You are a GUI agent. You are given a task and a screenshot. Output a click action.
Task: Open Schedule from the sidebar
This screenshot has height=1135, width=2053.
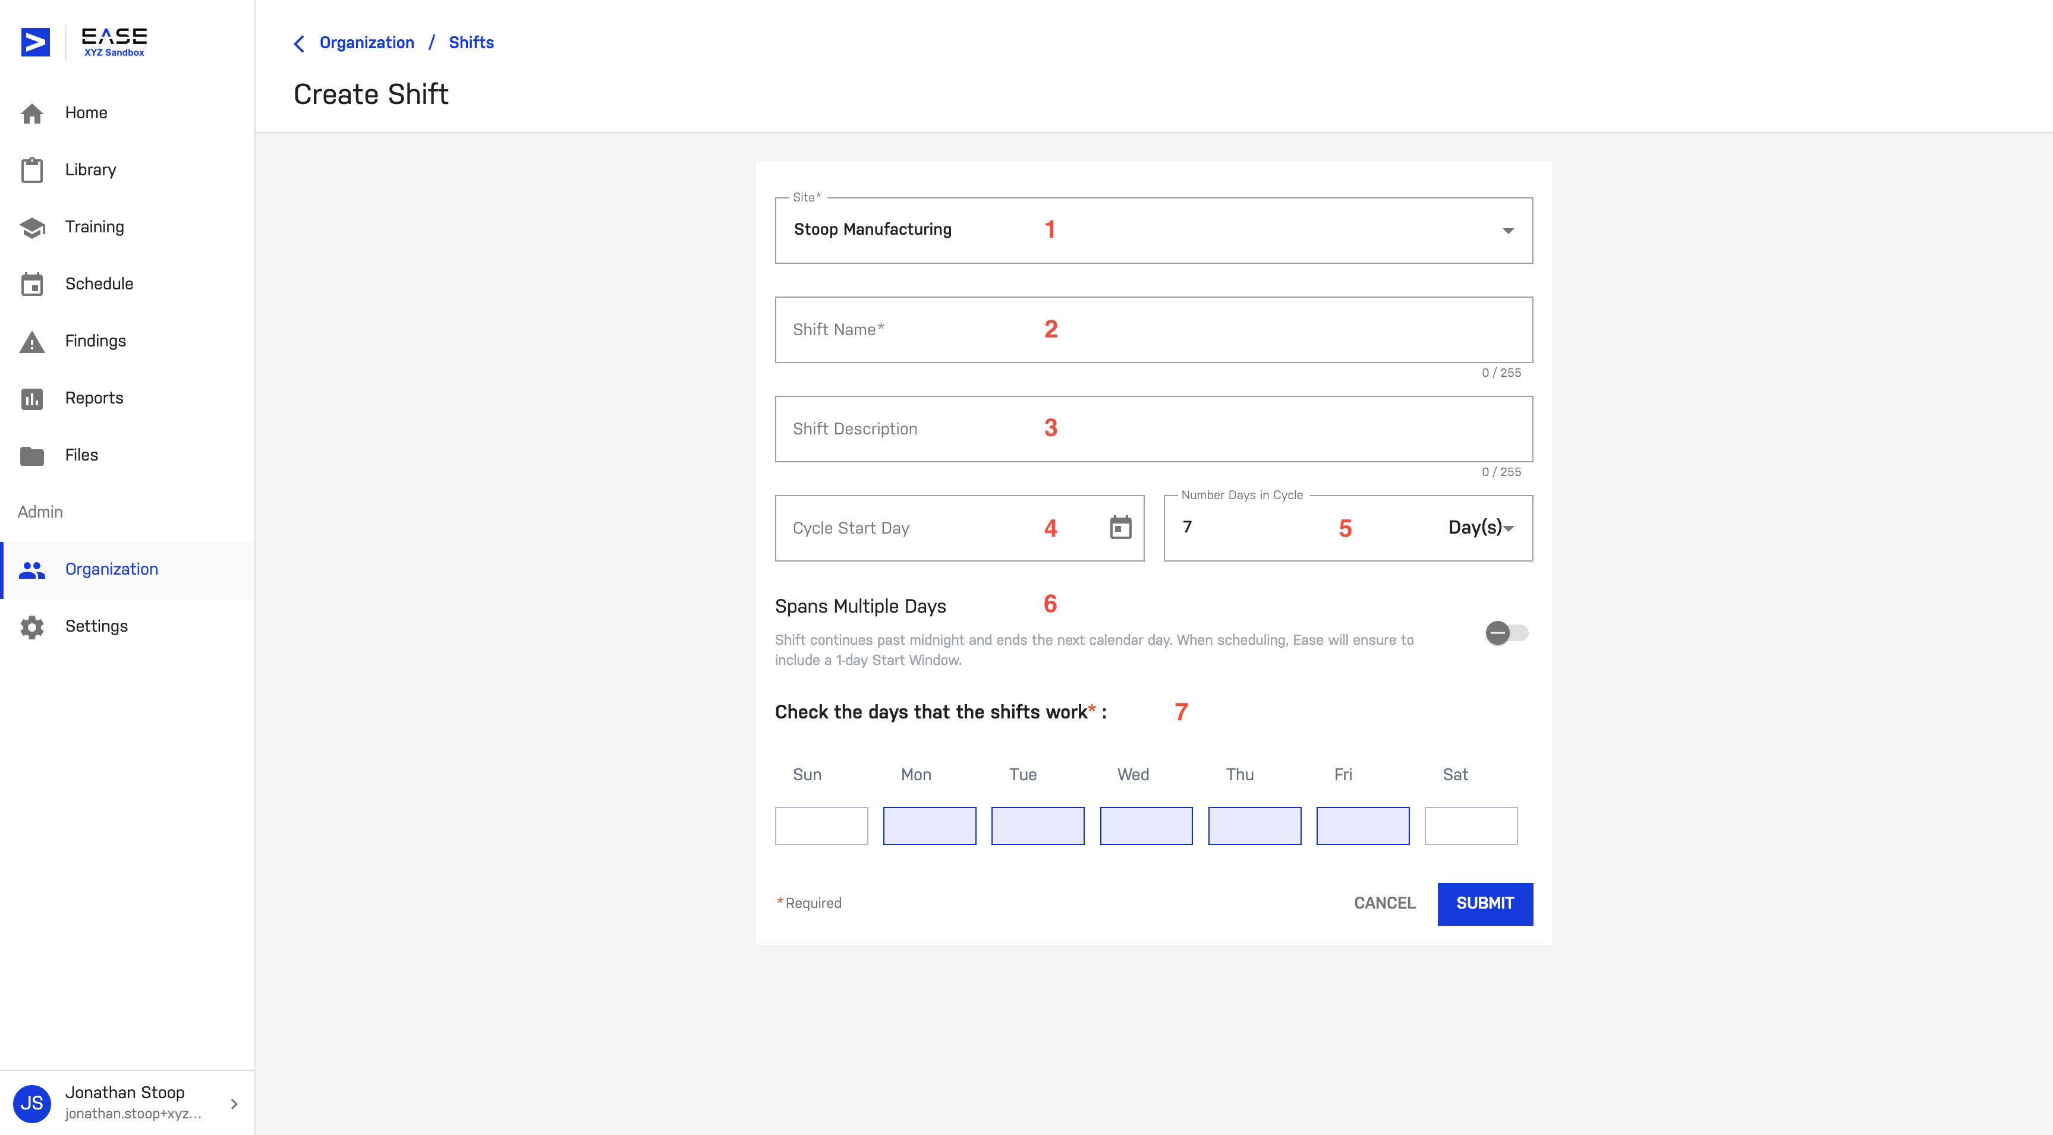click(128, 284)
